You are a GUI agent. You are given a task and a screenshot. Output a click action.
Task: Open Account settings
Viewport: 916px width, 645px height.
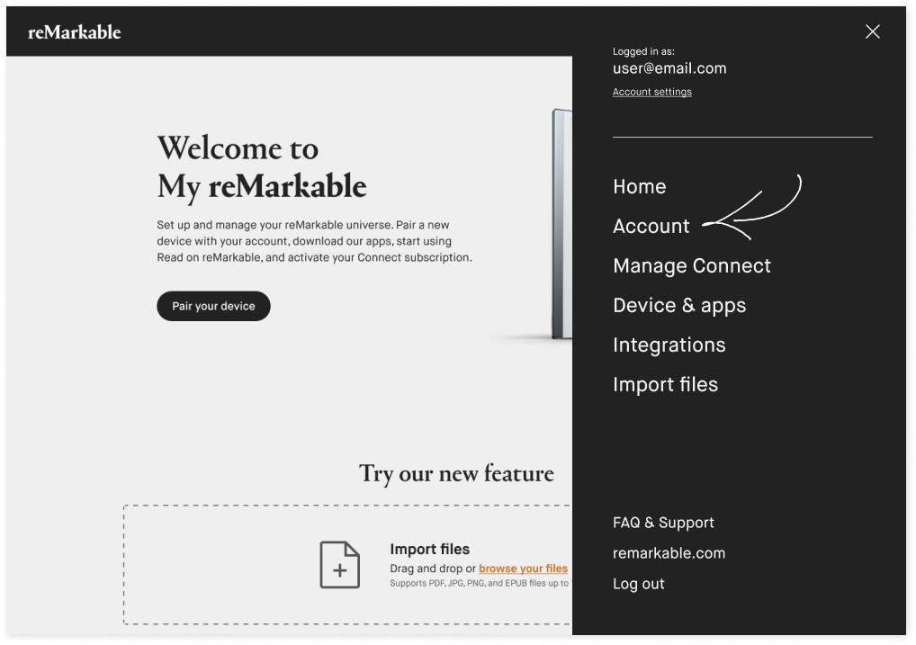651,91
